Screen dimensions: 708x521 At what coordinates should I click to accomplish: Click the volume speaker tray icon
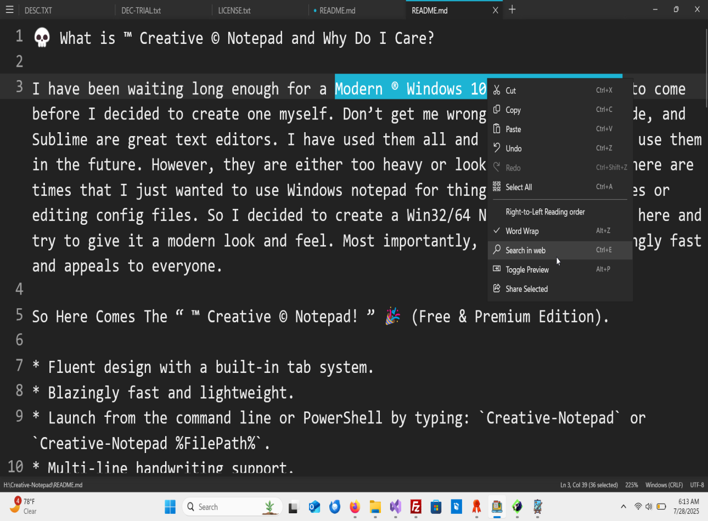(649, 506)
